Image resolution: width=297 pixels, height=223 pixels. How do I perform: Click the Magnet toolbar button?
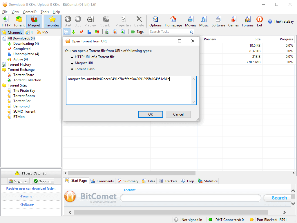point(34,21)
